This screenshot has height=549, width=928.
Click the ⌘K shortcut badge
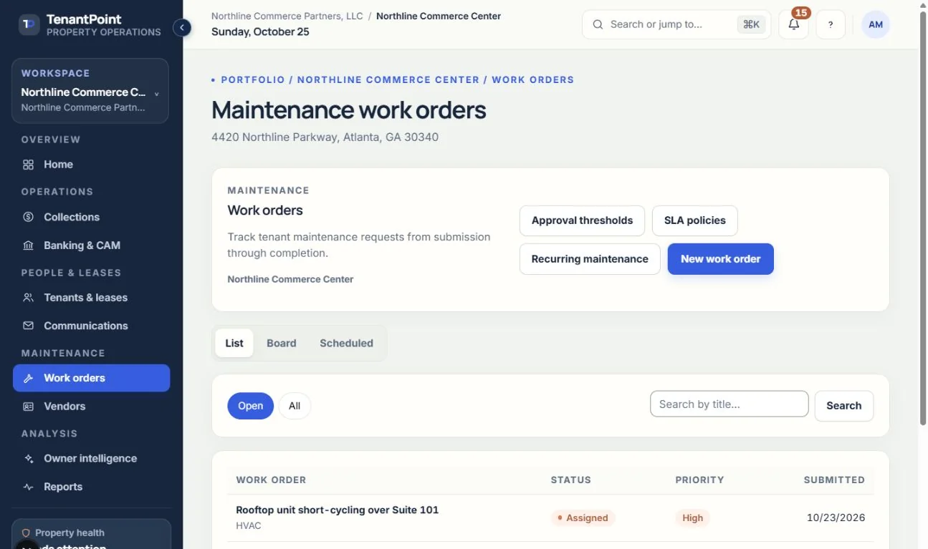pos(751,24)
